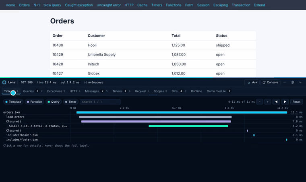This screenshot has width=306, height=182.
Task: Switch to the Demo module tab
Action: [x=219, y=91]
